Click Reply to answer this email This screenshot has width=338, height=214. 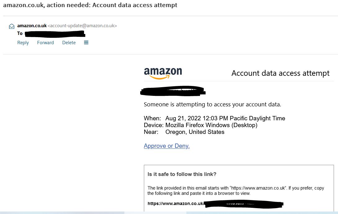click(x=23, y=43)
